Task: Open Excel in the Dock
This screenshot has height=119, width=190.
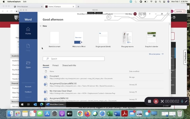Action: tap(110, 114)
